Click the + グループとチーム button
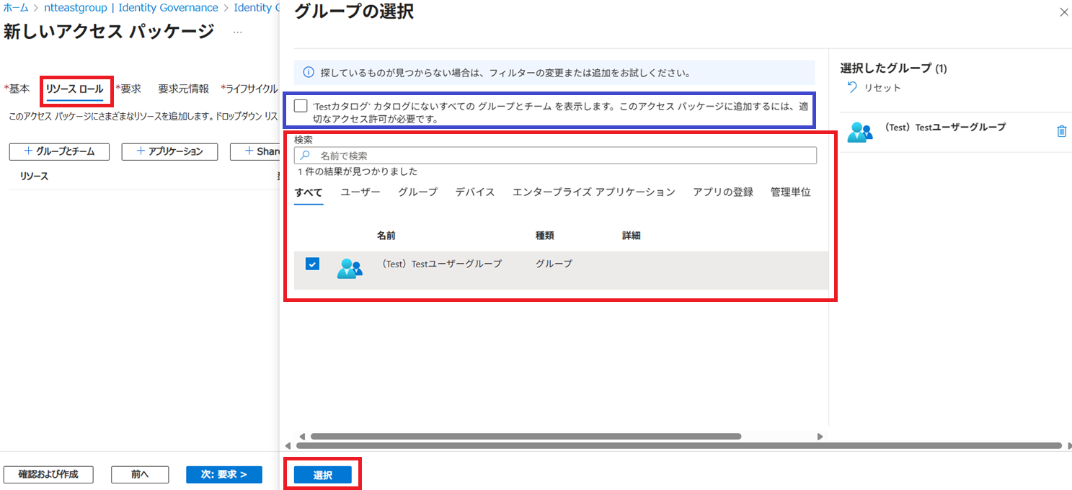 (59, 151)
